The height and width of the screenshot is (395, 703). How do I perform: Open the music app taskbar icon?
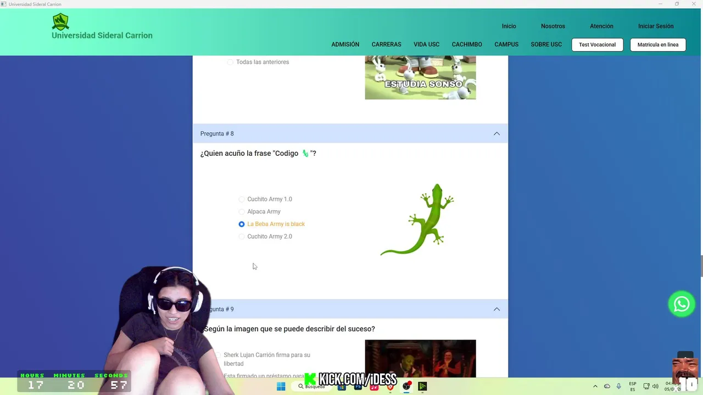(374, 386)
